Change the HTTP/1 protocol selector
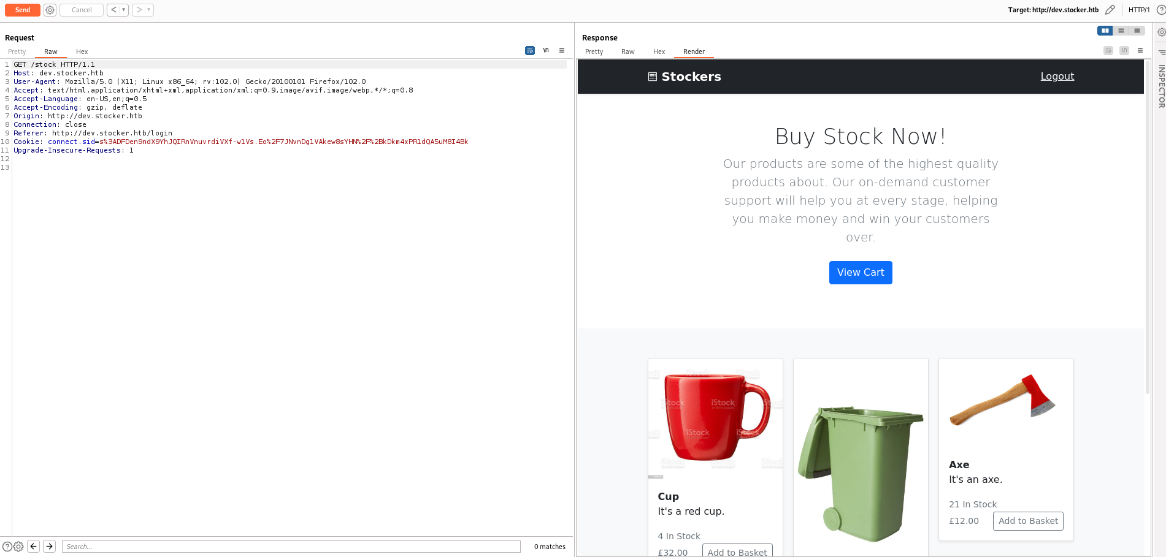Viewport: 1166px width, 557px height. 1139,10
